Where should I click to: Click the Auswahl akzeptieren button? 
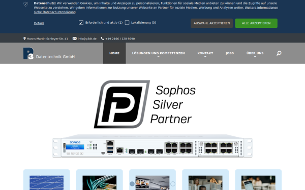pyautogui.click(x=211, y=23)
